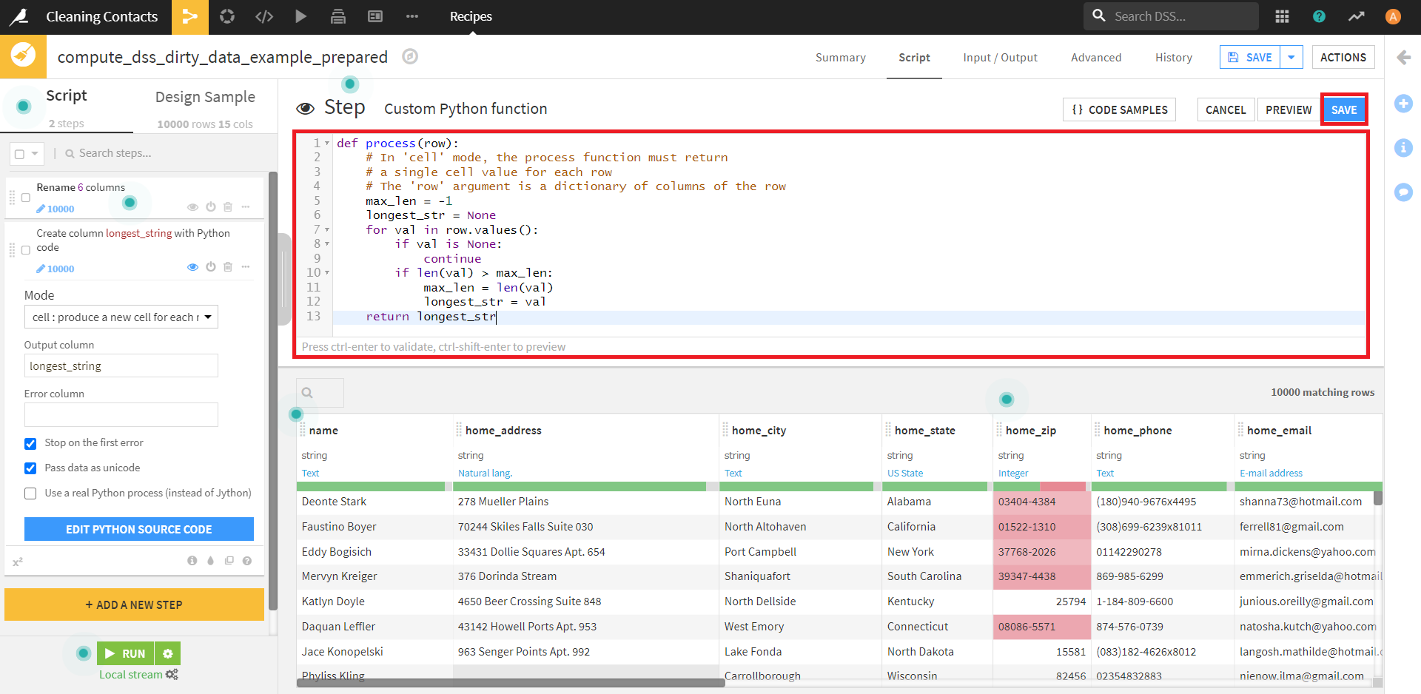Open the activity trend icon
The image size is (1421, 694).
tap(1356, 16)
